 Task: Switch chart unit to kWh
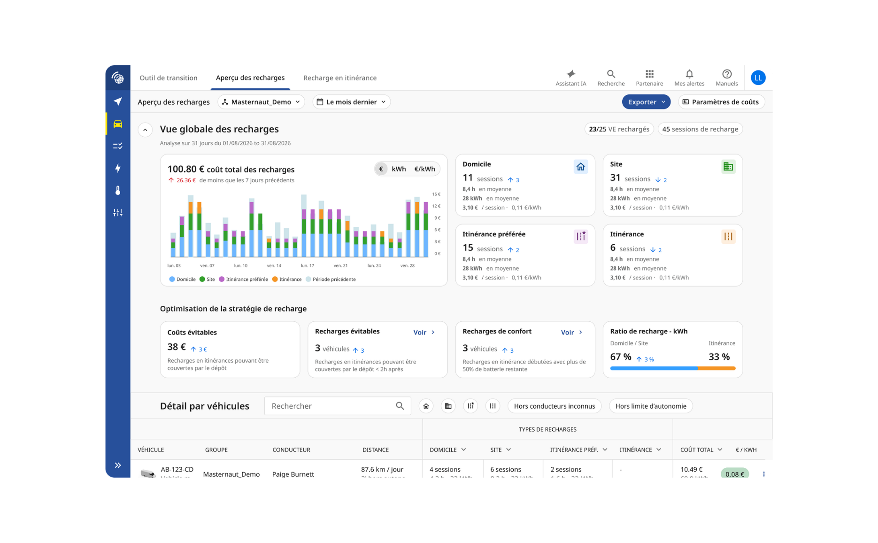[x=399, y=169]
